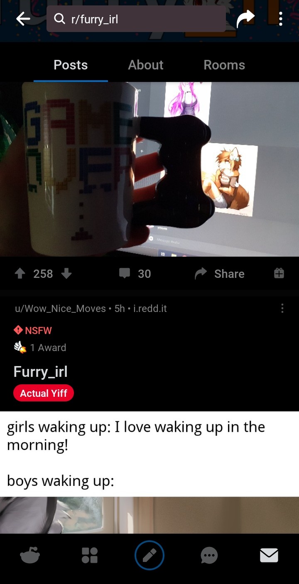This screenshot has width=299, height=584.
Task: Open the mug photo image
Action: pyautogui.click(x=149, y=169)
